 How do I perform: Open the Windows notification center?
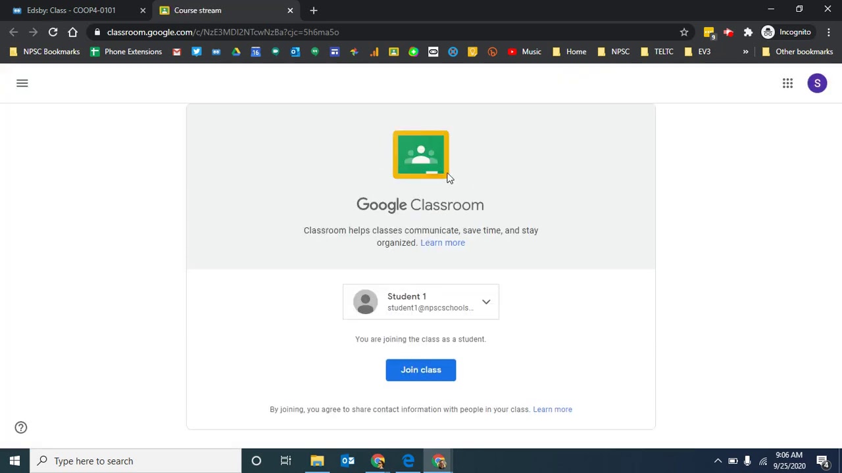click(823, 461)
